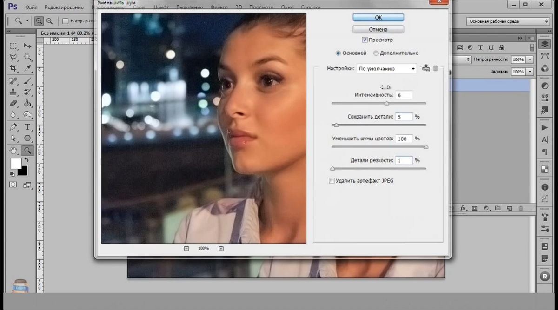Screen dimensions: 558x310
Task: Toggle layer filtering switch in Layers panel
Action: tap(532, 47)
